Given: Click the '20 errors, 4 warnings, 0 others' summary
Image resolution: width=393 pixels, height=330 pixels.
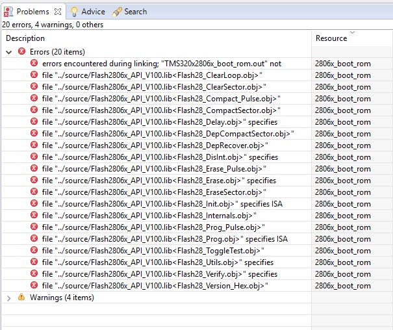Looking at the screenshot, I should tap(53, 25).
